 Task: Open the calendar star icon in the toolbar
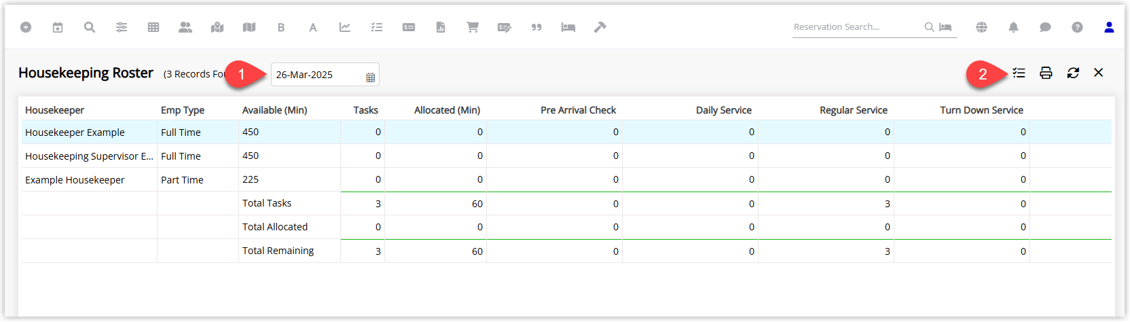pyautogui.click(x=58, y=27)
